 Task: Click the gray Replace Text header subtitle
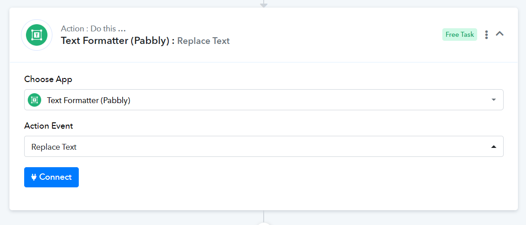pyautogui.click(x=203, y=41)
